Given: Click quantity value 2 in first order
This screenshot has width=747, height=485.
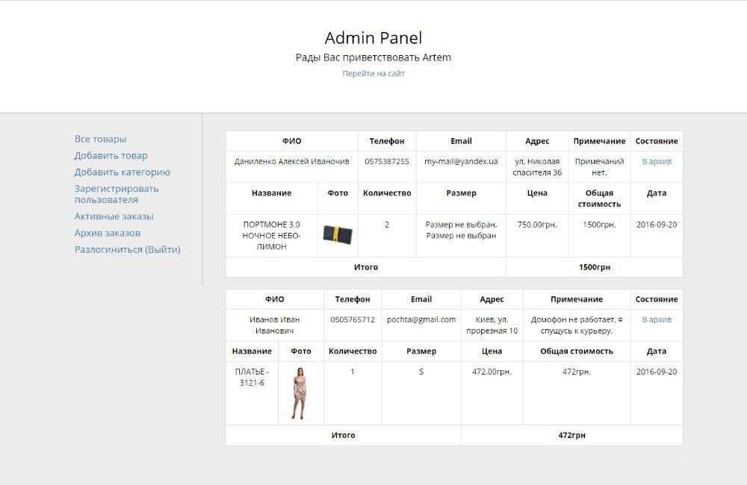Looking at the screenshot, I should click(x=387, y=225).
